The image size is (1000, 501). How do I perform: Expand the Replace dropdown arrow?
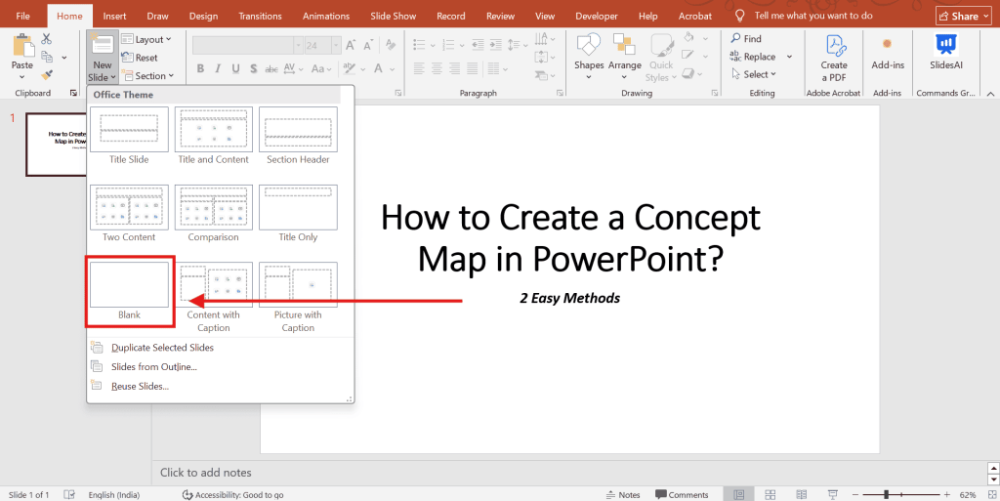point(789,57)
